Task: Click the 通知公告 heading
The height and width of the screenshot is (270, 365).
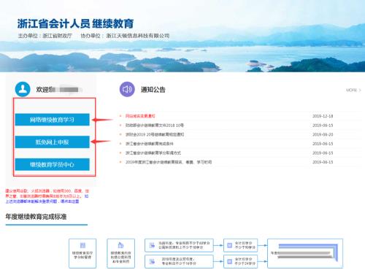Action: (153, 90)
